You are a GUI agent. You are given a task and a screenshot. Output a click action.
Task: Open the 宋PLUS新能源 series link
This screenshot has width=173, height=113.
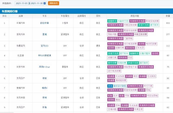point(44,55)
